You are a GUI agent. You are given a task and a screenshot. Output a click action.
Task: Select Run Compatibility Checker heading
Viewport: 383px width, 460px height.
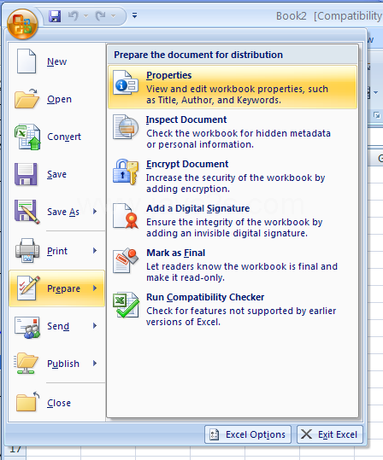pyautogui.click(x=205, y=298)
